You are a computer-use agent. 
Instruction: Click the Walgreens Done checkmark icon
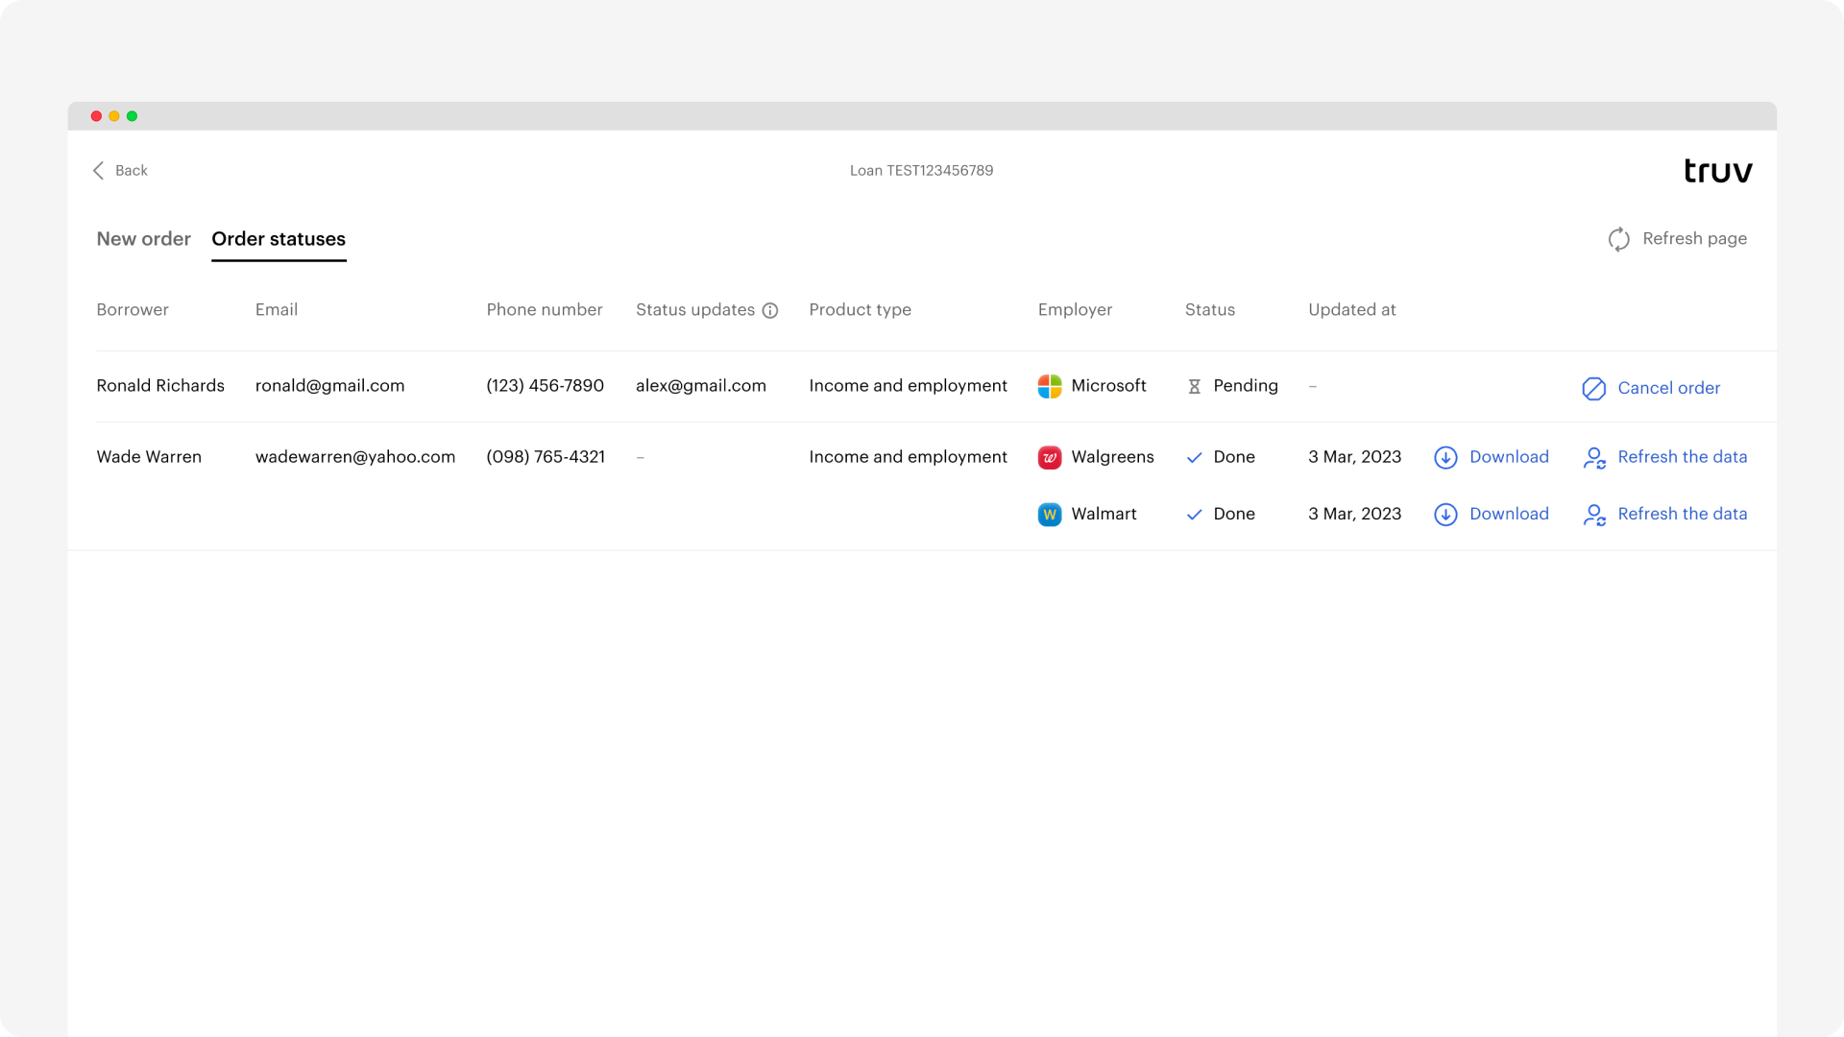coord(1194,458)
